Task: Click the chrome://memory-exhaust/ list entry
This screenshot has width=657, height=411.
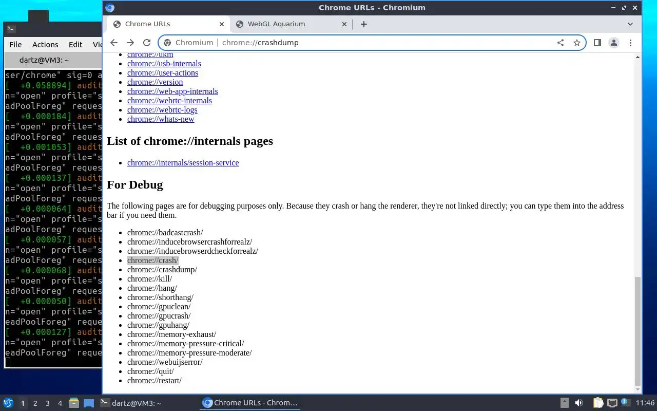Action: pyautogui.click(x=172, y=334)
